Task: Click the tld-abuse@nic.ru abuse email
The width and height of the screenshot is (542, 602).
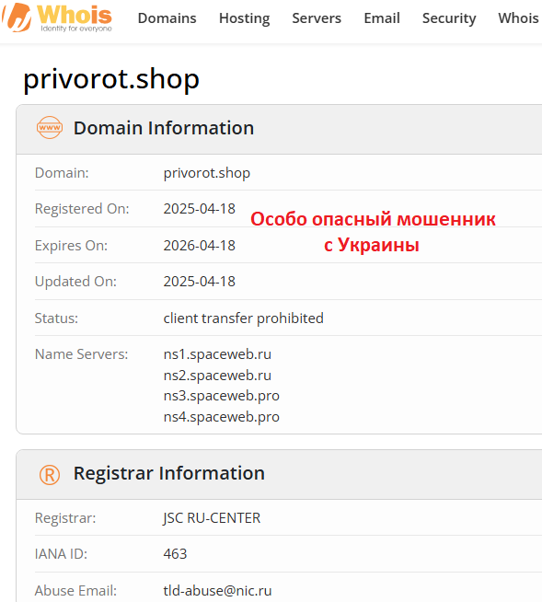Action: tap(218, 590)
